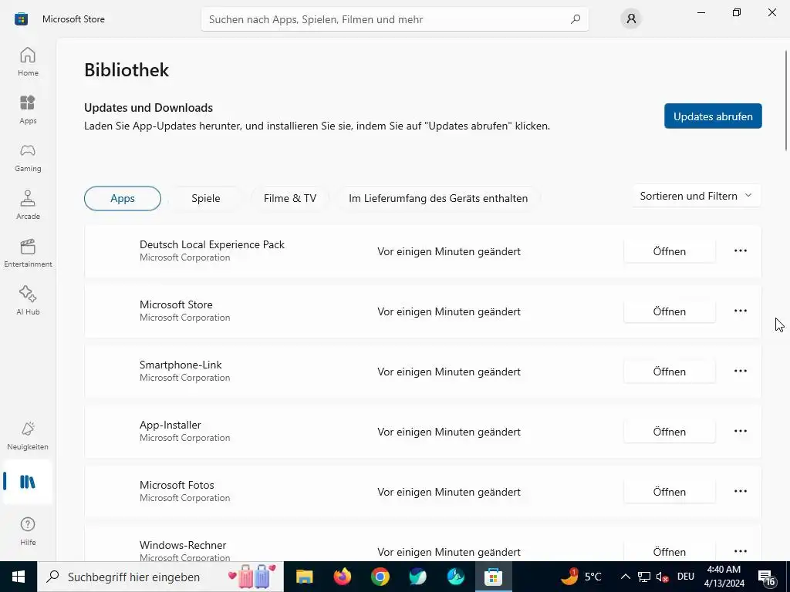Click the Microsoft Store taskbar icon
Screen dimensions: 790x592
493,577
